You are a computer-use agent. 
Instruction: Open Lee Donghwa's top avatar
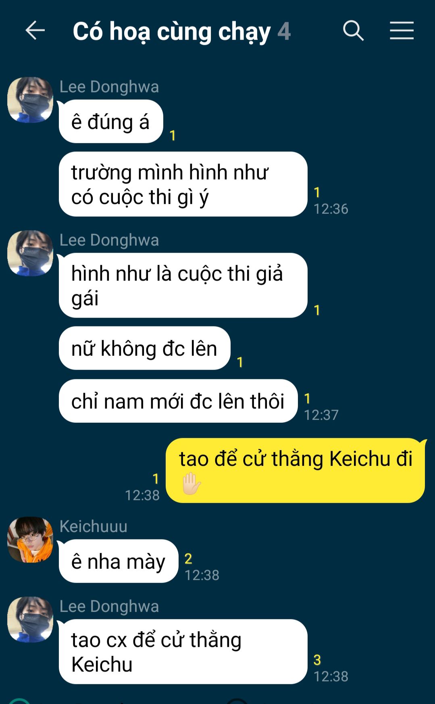(x=30, y=100)
